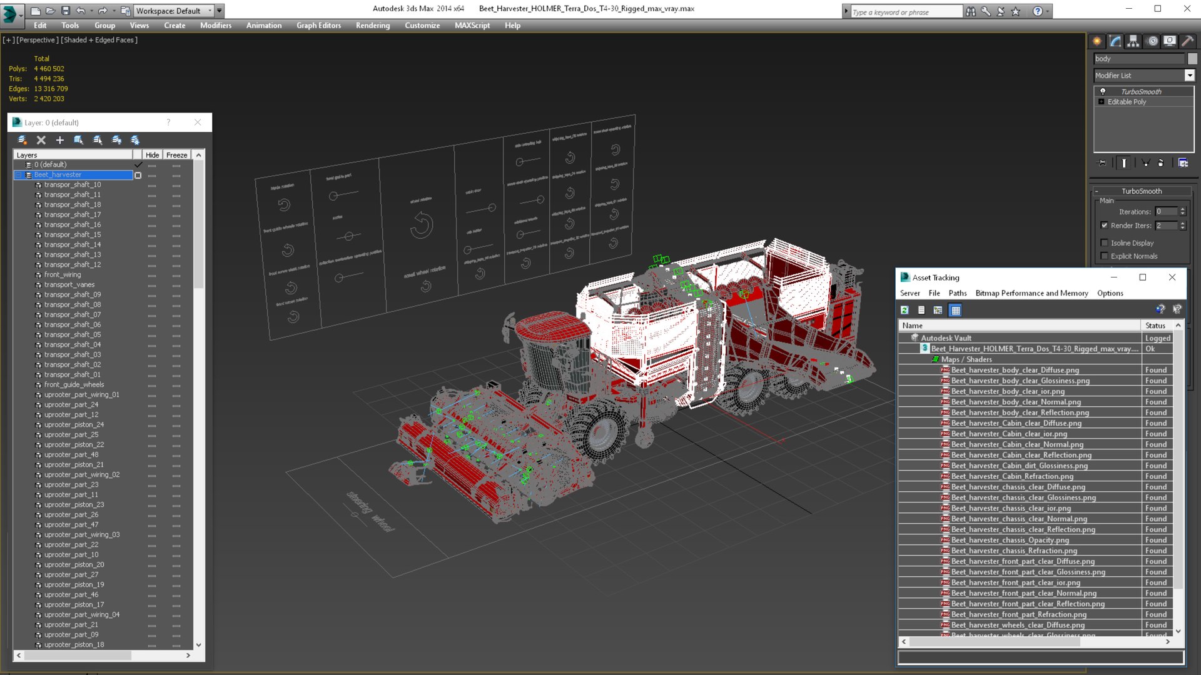Add selected objects to layer with plus icon

60,141
